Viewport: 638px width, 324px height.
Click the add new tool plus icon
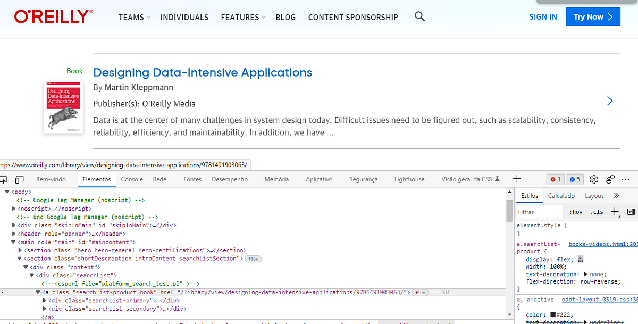pos(516,179)
